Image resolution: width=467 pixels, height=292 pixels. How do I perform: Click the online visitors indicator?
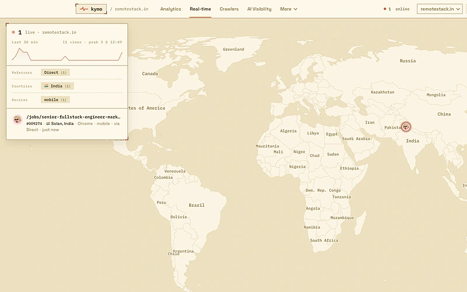(x=396, y=9)
